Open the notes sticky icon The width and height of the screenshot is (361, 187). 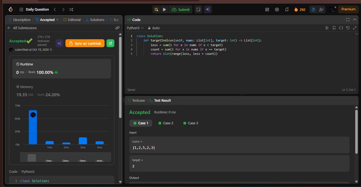(198, 10)
